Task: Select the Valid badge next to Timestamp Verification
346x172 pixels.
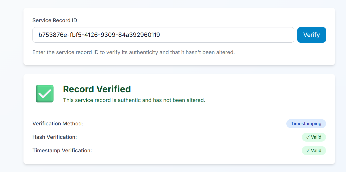Action: click(x=314, y=151)
